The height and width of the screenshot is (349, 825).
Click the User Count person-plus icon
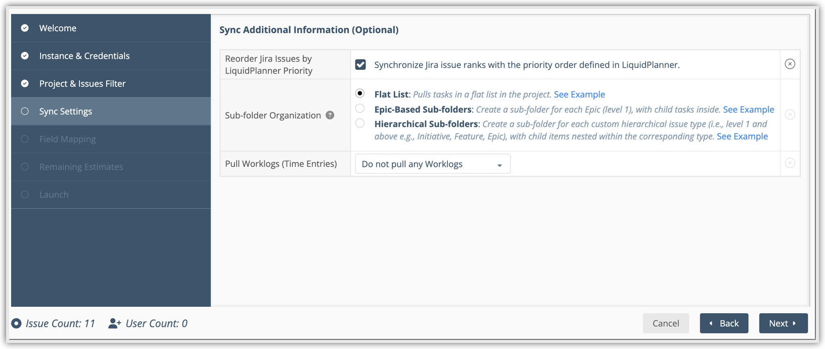click(x=115, y=323)
